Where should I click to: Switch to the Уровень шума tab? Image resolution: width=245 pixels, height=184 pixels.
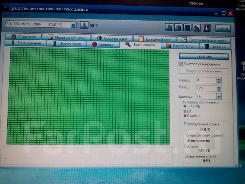pyautogui.click(x=112, y=38)
